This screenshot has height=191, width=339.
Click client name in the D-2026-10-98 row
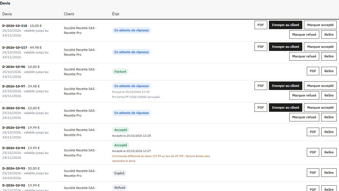(x=80, y=72)
